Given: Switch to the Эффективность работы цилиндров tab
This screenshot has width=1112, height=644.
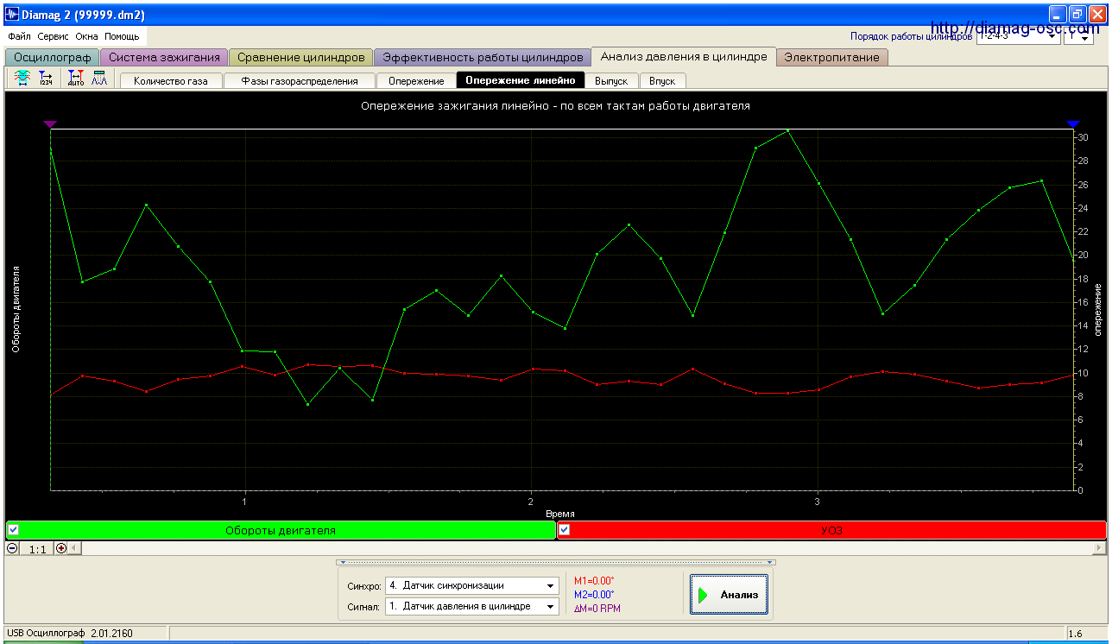Looking at the screenshot, I should click(x=483, y=58).
